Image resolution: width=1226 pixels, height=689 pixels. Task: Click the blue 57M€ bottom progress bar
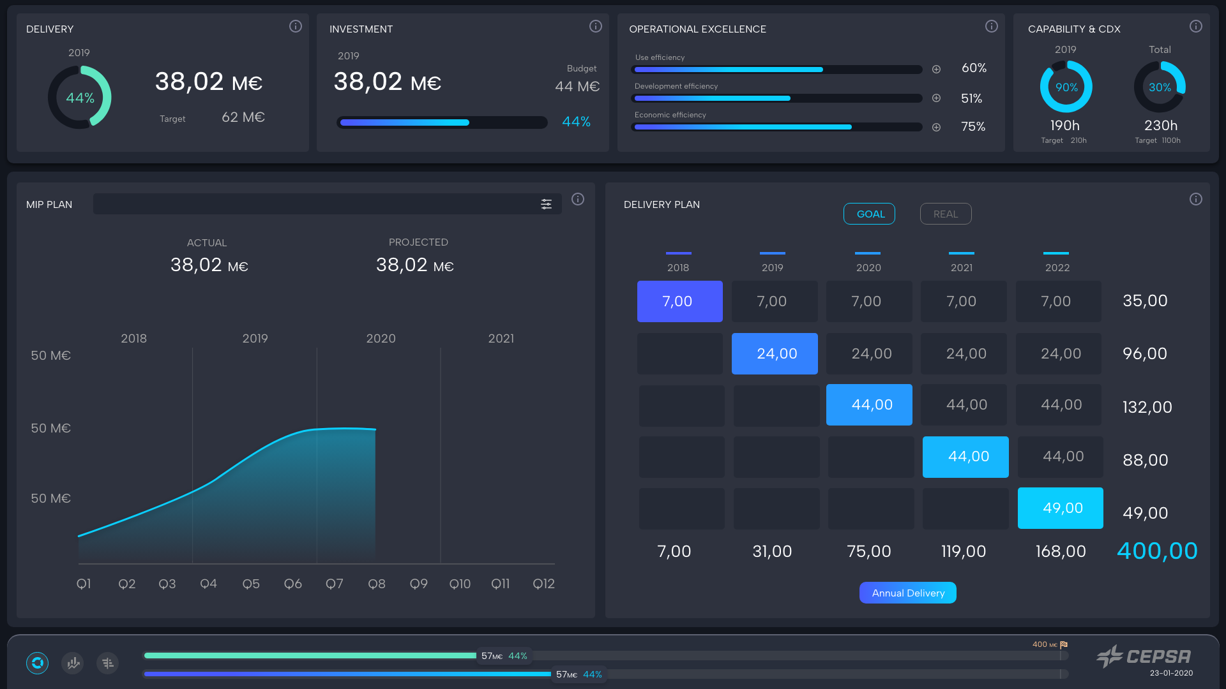pos(347,674)
